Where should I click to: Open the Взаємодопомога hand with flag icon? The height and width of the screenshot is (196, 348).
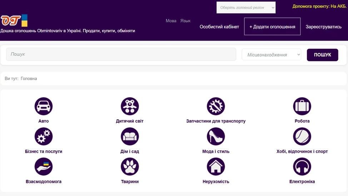44,167
